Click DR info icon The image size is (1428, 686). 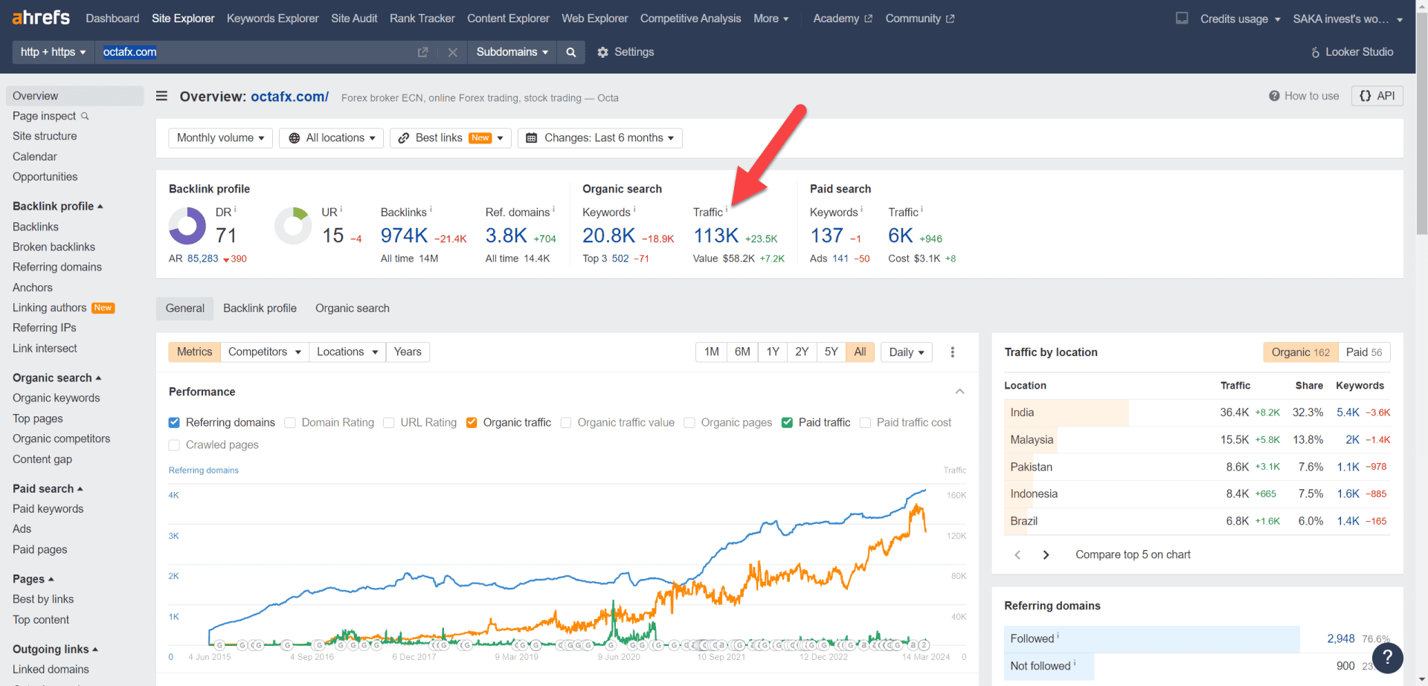tap(235, 210)
